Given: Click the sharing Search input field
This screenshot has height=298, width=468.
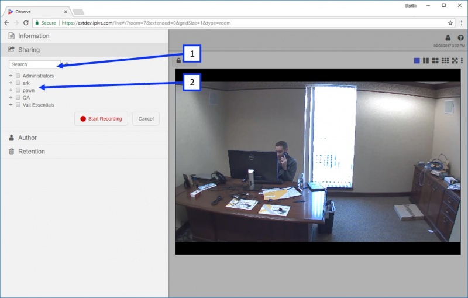Looking at the screenshot, I should pyautogui.click(x=35, y=64).
